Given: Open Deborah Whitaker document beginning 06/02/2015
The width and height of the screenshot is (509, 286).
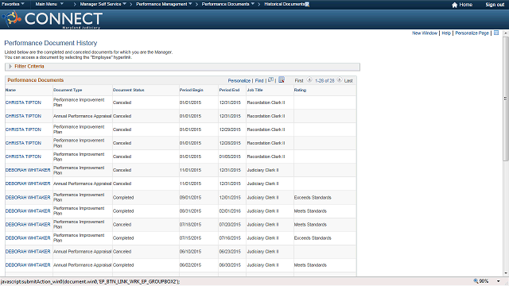Looking at the screenshot, I should tap(28, 265).
